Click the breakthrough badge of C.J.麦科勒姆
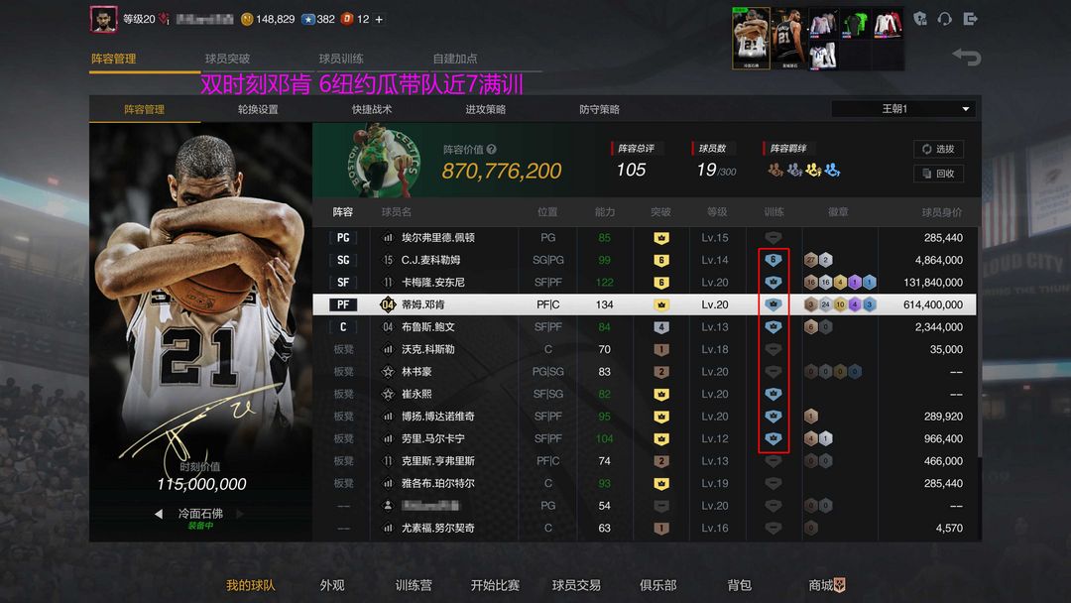 tap(660, 260)
